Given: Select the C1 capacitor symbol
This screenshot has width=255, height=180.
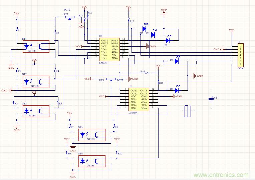Looking at the screenshot, I should [211, 99].
